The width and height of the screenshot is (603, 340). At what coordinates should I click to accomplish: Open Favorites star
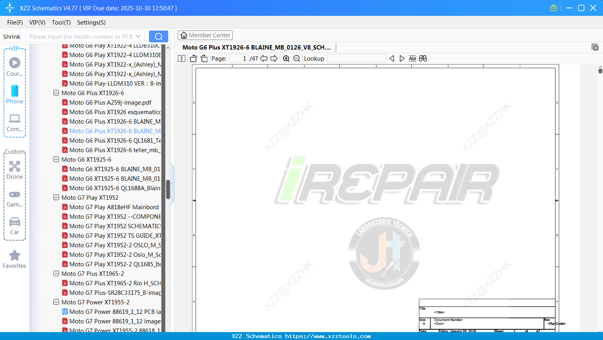[x=15, y=260]
